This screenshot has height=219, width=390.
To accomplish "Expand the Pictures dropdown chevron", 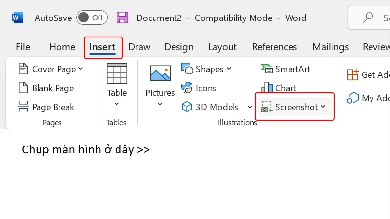I will pos(160,104).
